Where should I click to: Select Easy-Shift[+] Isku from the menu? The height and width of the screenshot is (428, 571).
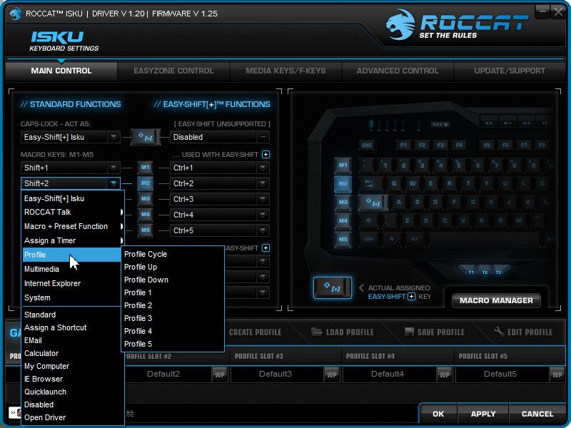click(x=73, y=198)
